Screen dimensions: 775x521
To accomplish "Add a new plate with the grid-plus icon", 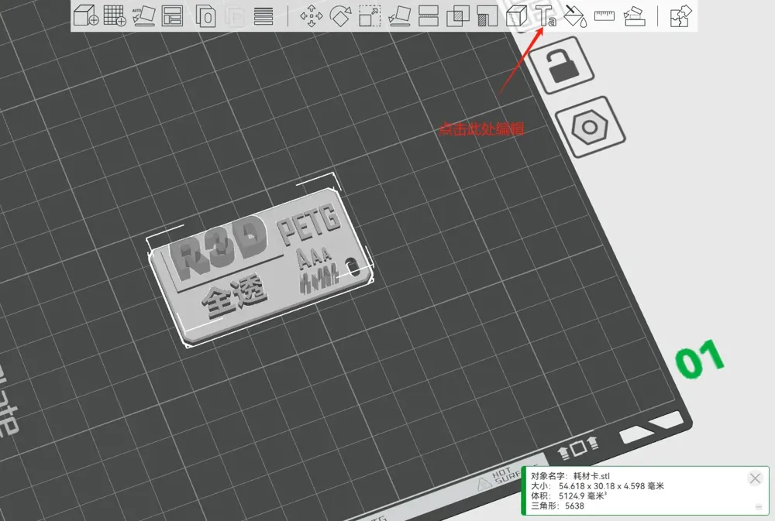I will 115,15.
